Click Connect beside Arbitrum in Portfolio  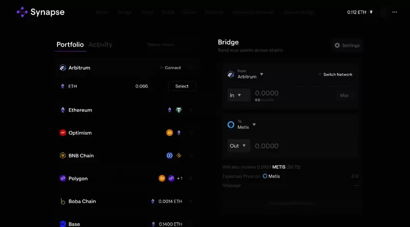click(170, 68)
